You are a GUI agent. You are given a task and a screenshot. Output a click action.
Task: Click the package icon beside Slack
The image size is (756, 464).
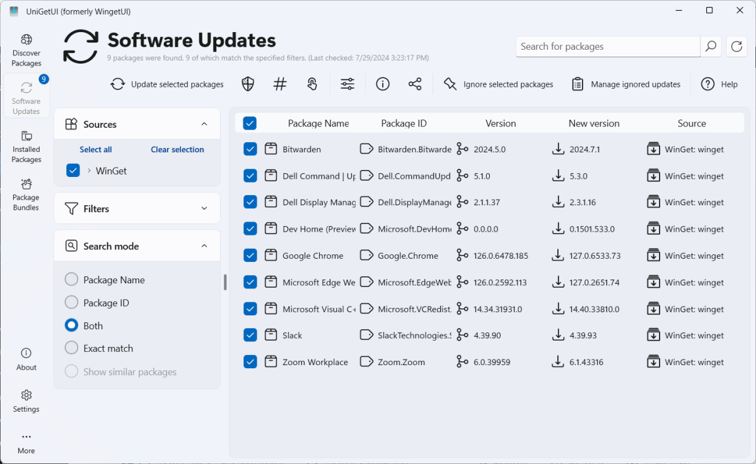tap(271, 335)
